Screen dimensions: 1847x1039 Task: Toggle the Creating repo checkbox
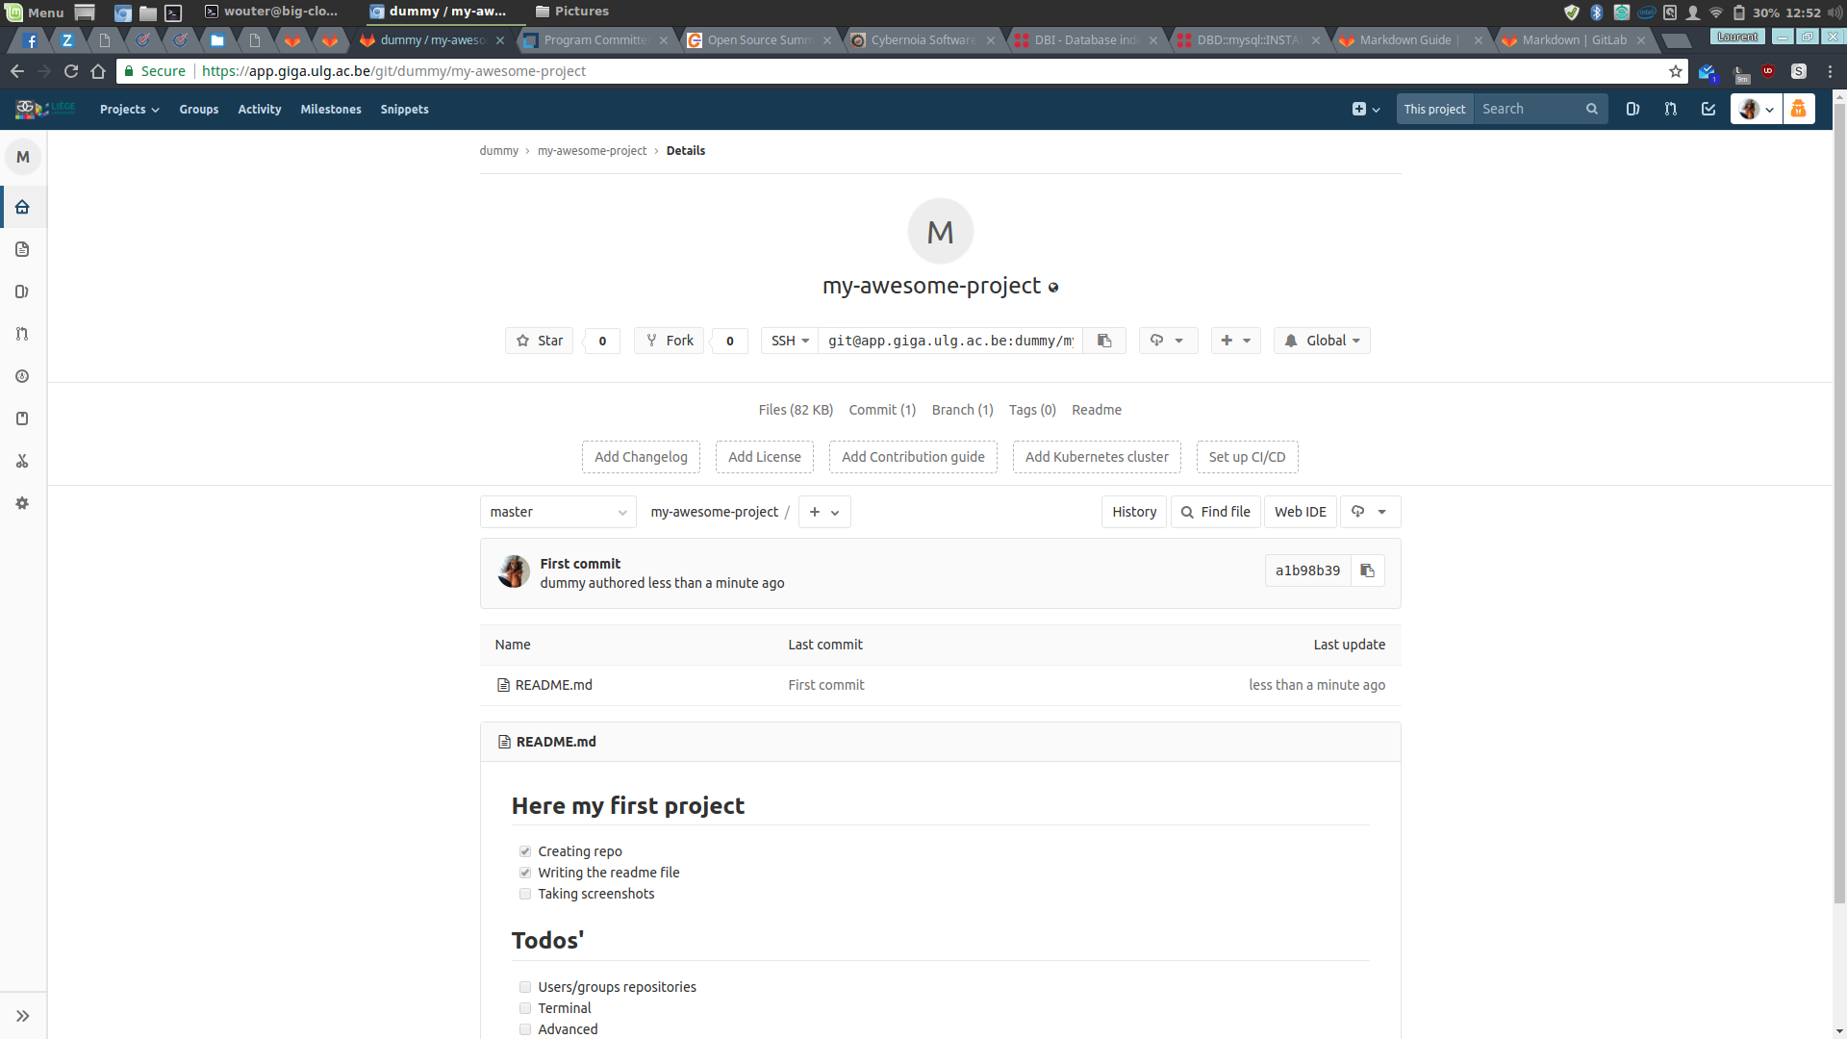[x=525, y=851]
